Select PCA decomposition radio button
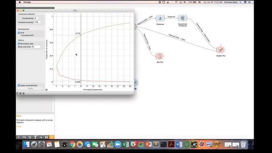Viewport: 272px width, 153px height. 19,33
